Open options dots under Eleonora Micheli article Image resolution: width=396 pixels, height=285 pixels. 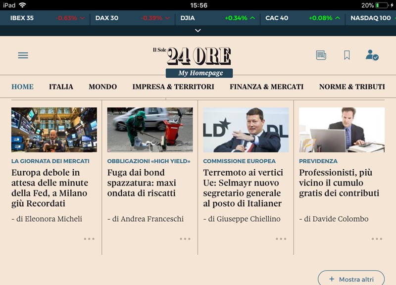[x=89, y=239]
